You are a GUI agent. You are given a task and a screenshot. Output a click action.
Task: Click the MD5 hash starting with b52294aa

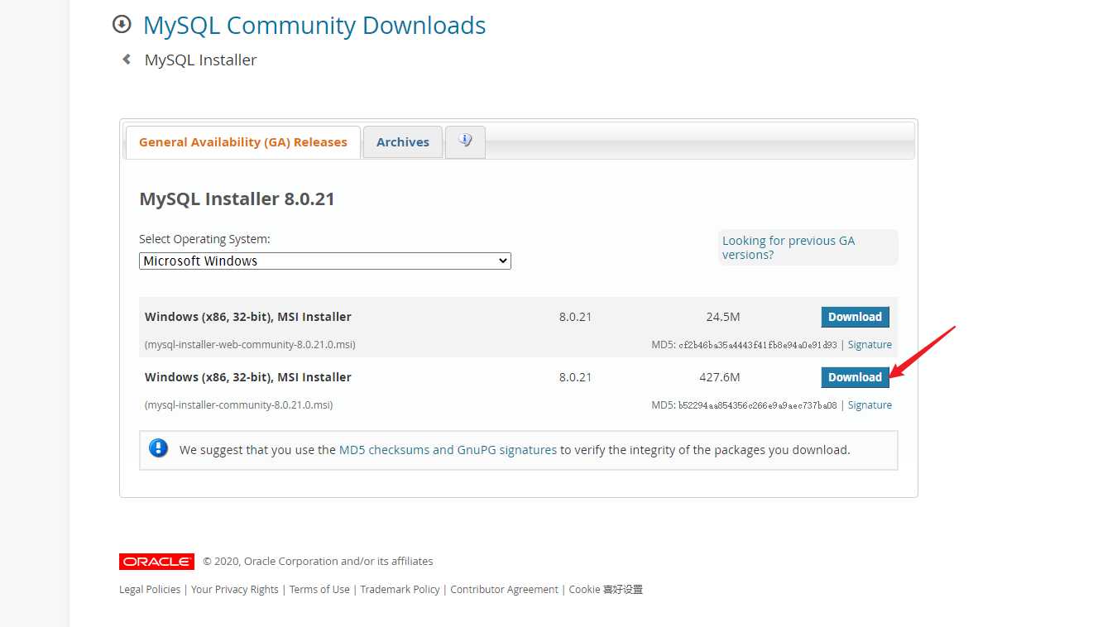[758, 405]
